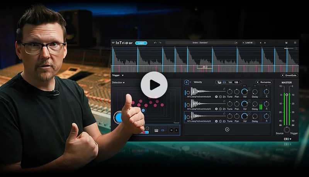
Task: Mute the trigger with the M button
Action: pyautogui.click(x=171, y=130)
